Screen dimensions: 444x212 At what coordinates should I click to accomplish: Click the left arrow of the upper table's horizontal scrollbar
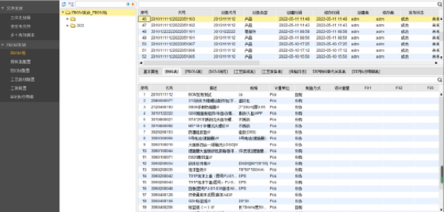(141, 63)
